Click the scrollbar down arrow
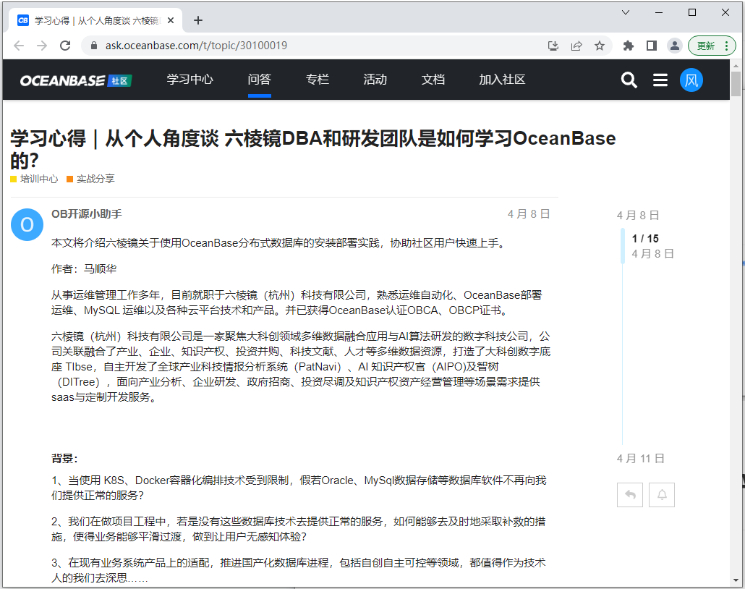 tap(736, 580)
